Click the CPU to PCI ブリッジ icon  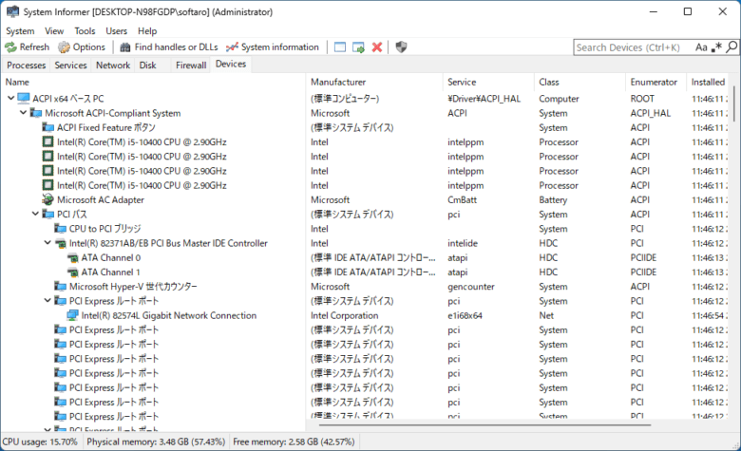60,229
